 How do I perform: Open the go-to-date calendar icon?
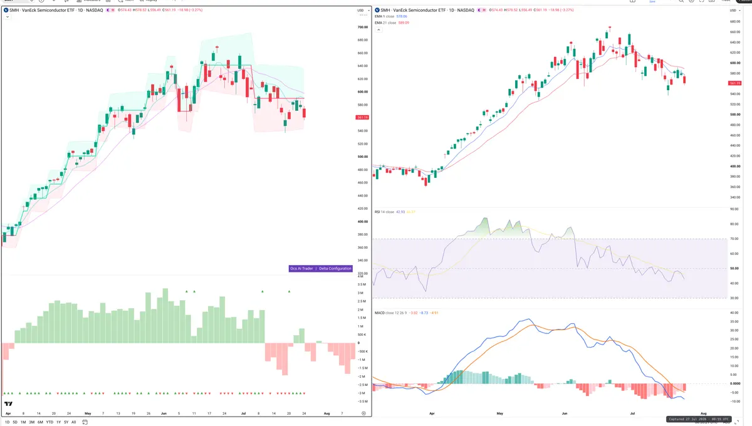pos(85,422)
